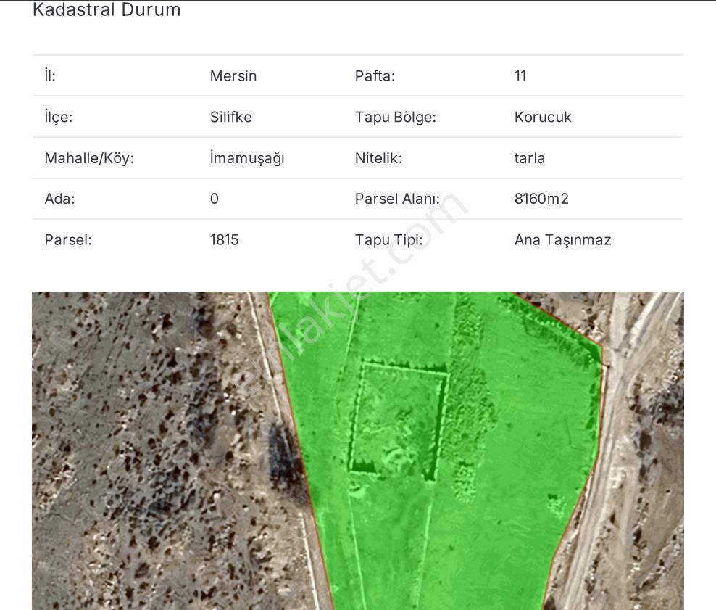
Task: Select the İlçe label
Action: tap(59, 117)
